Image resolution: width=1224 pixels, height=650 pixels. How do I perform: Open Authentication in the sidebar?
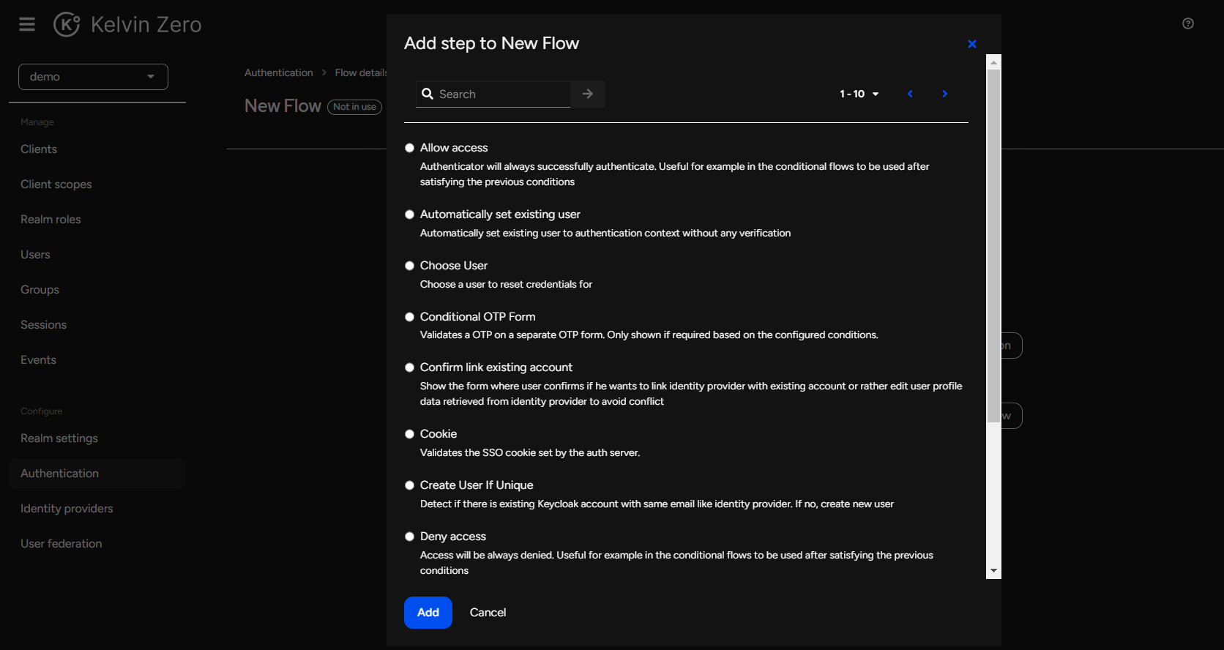click(97, 474)
